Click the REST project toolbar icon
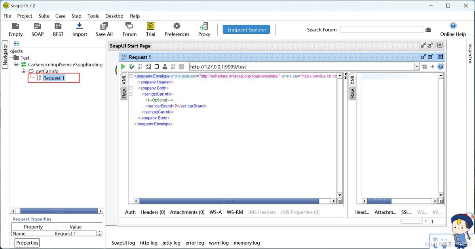 pos(58,29)
